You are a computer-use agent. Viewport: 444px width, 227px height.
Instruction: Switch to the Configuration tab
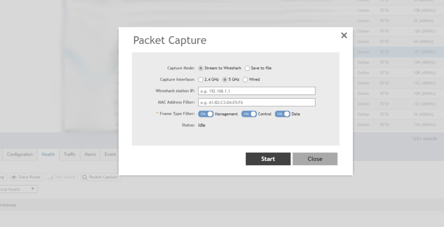click(20, 155)
